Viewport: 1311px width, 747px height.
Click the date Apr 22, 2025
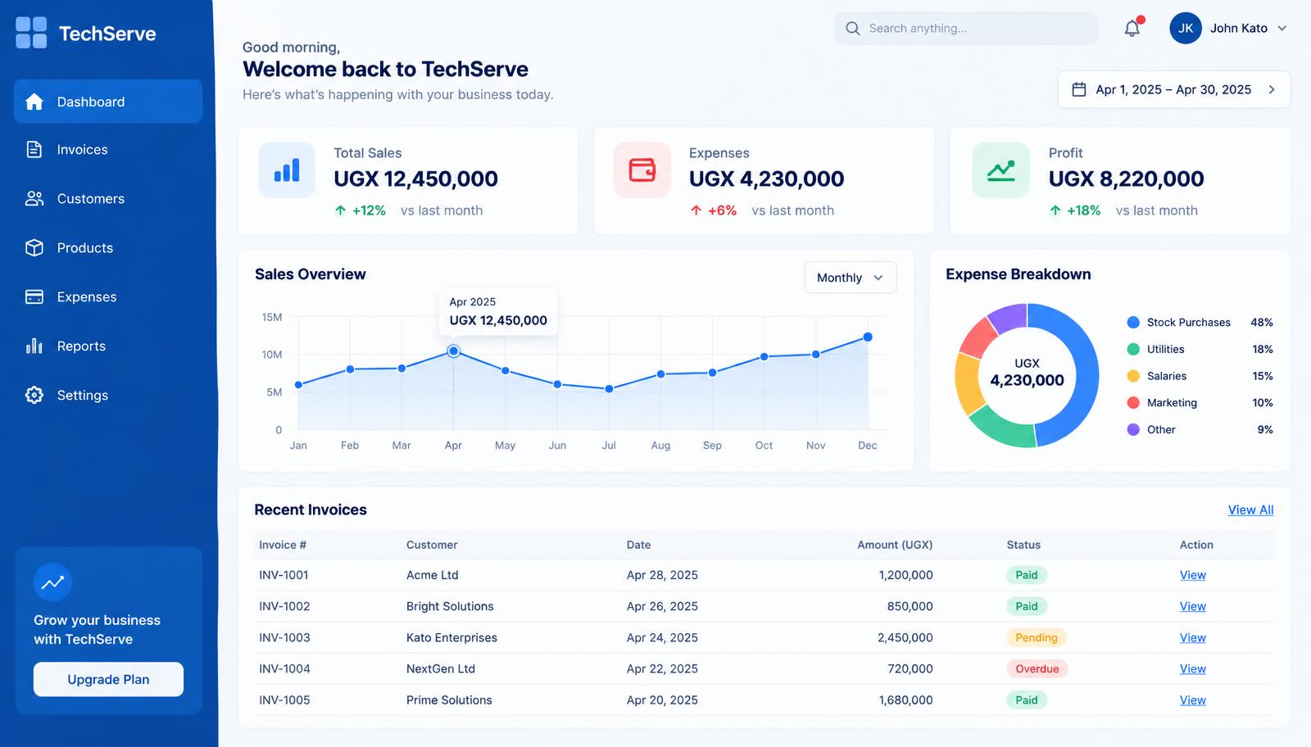tap(662, 668)
